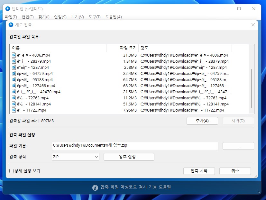Open the 도구(T) menu

95,17
